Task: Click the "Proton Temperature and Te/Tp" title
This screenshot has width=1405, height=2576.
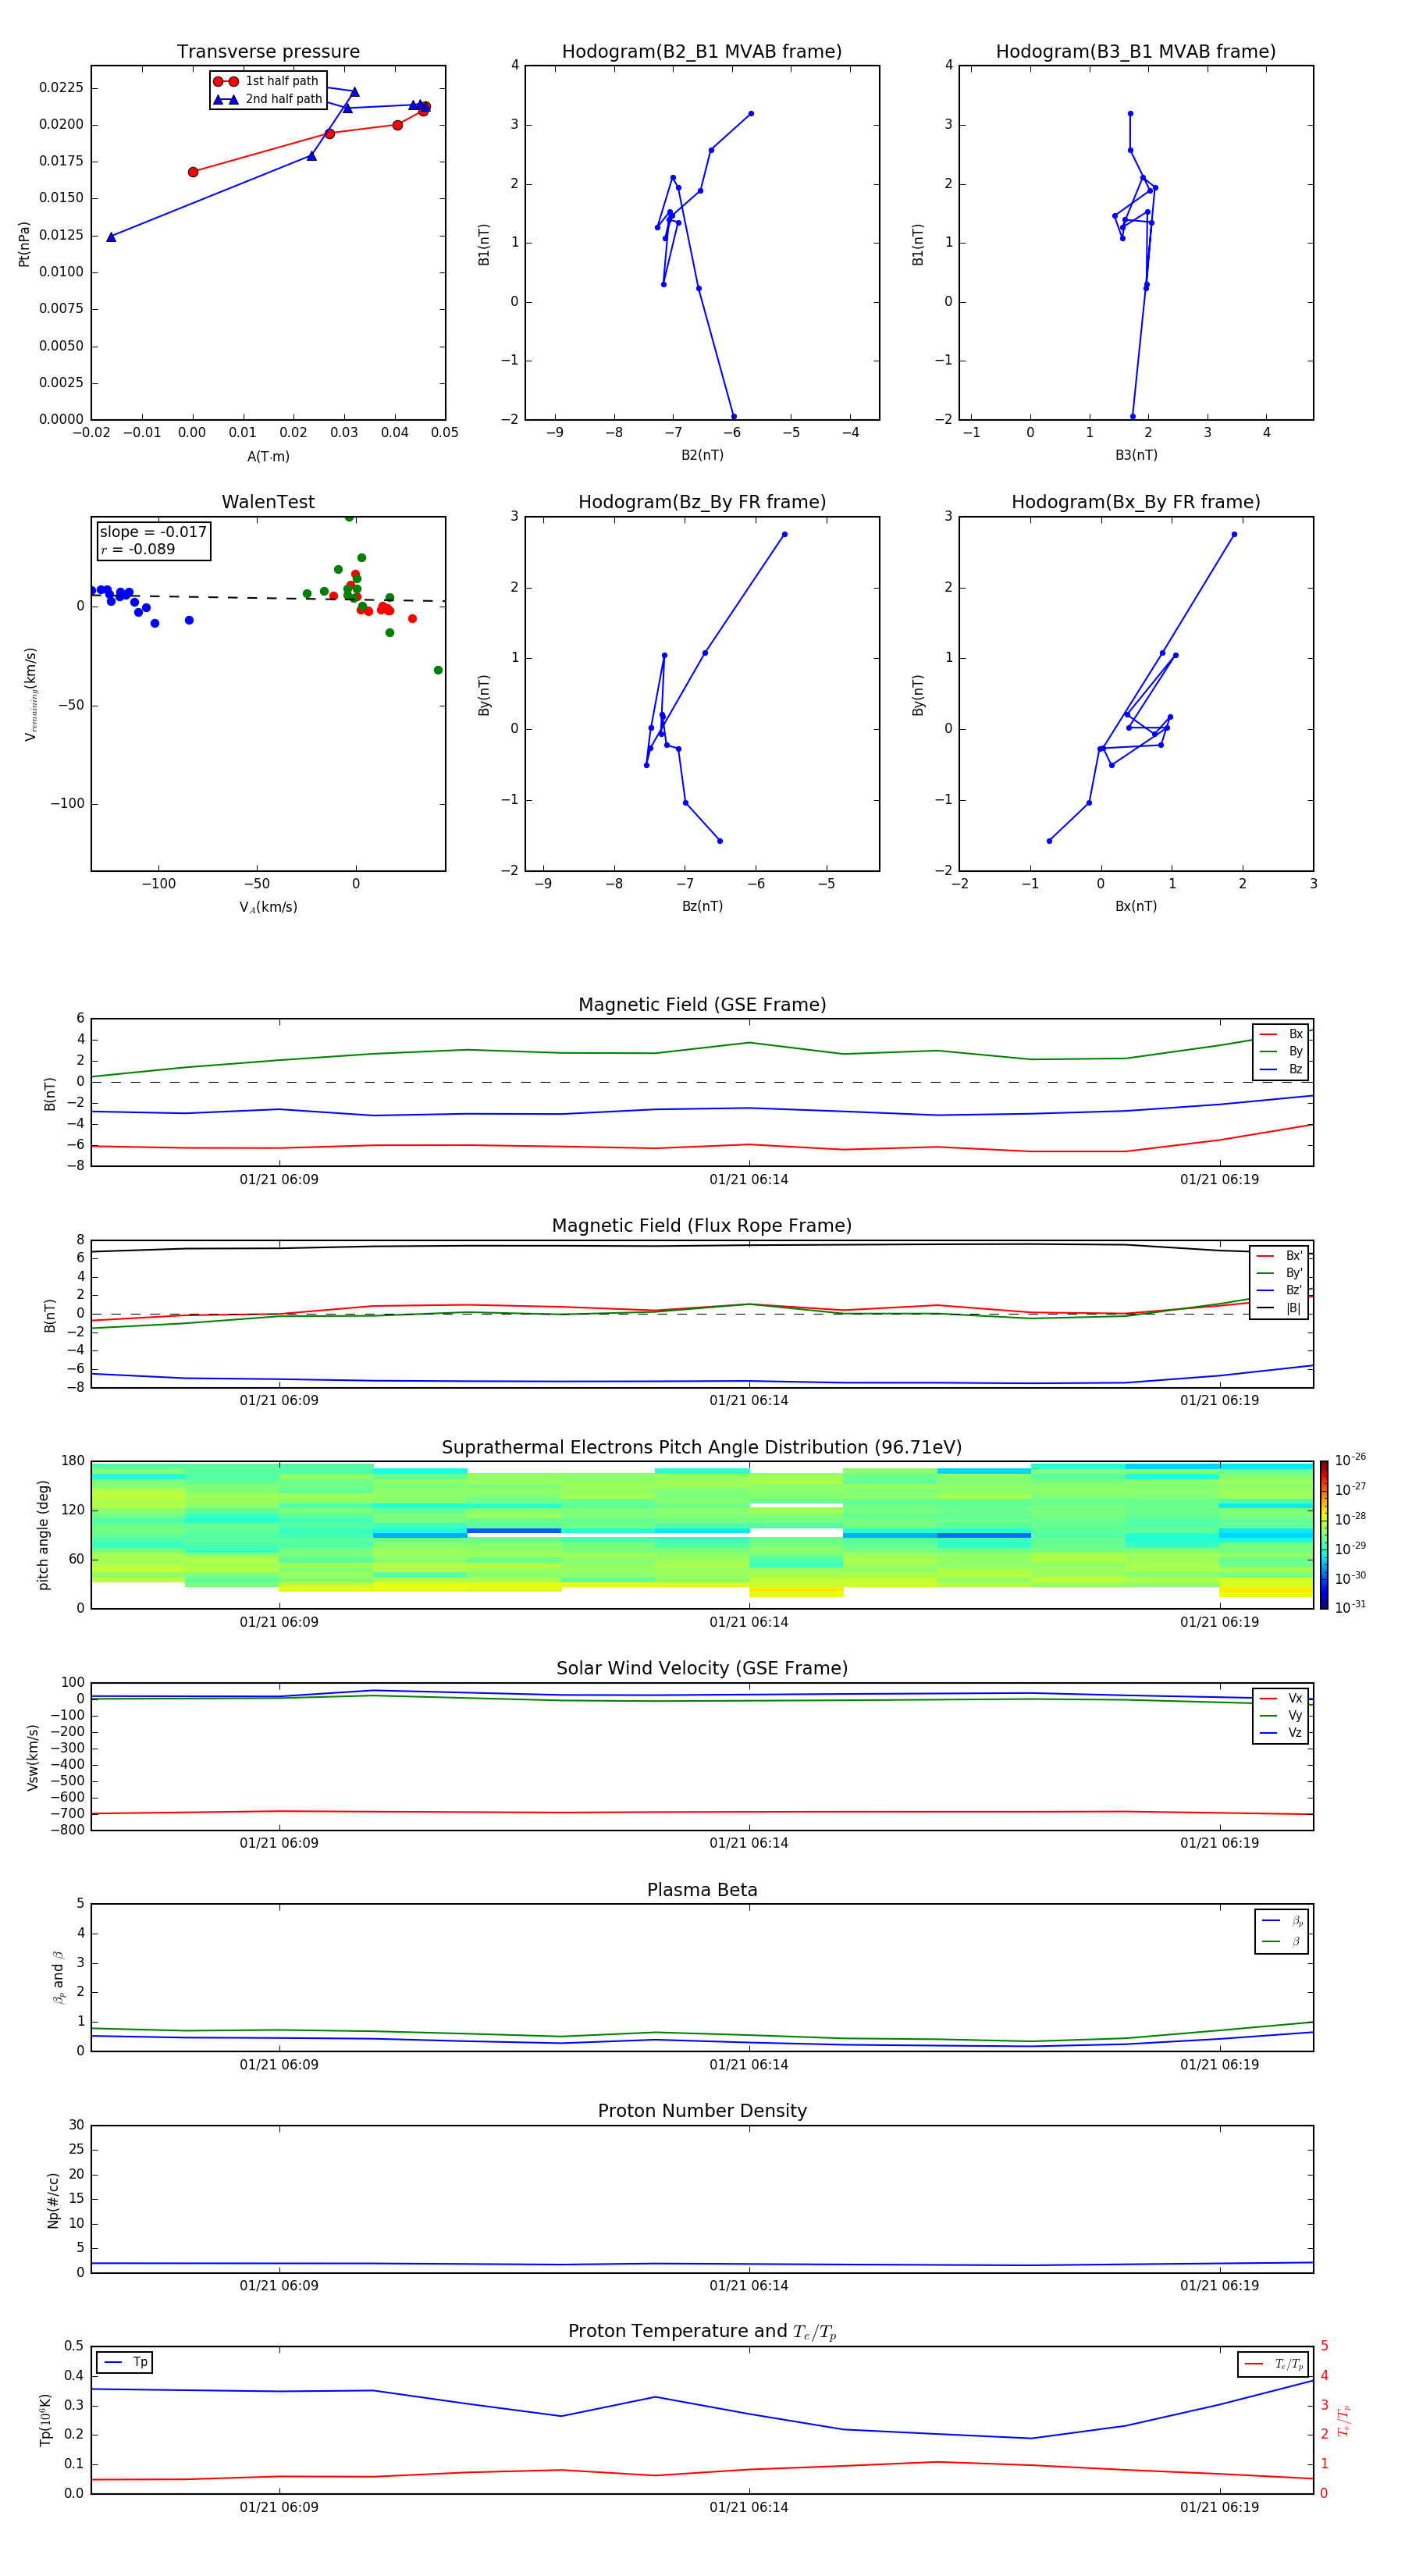Action: tap(702, 2332)
